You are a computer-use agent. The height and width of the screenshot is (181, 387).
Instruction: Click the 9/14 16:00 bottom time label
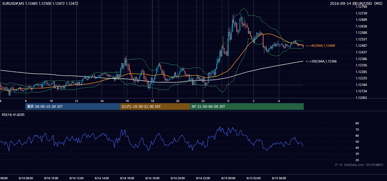[127, 178]
